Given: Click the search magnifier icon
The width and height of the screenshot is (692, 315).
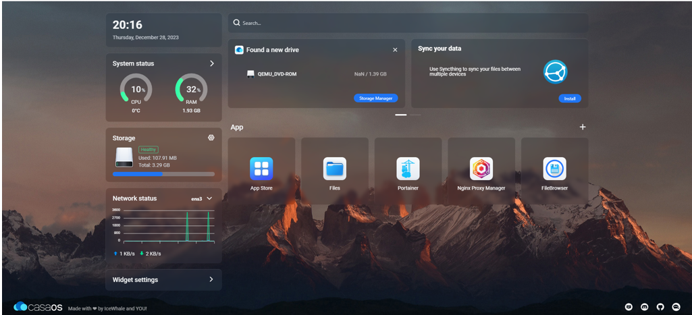Looking at the screenshot, I should click(236, 22).
